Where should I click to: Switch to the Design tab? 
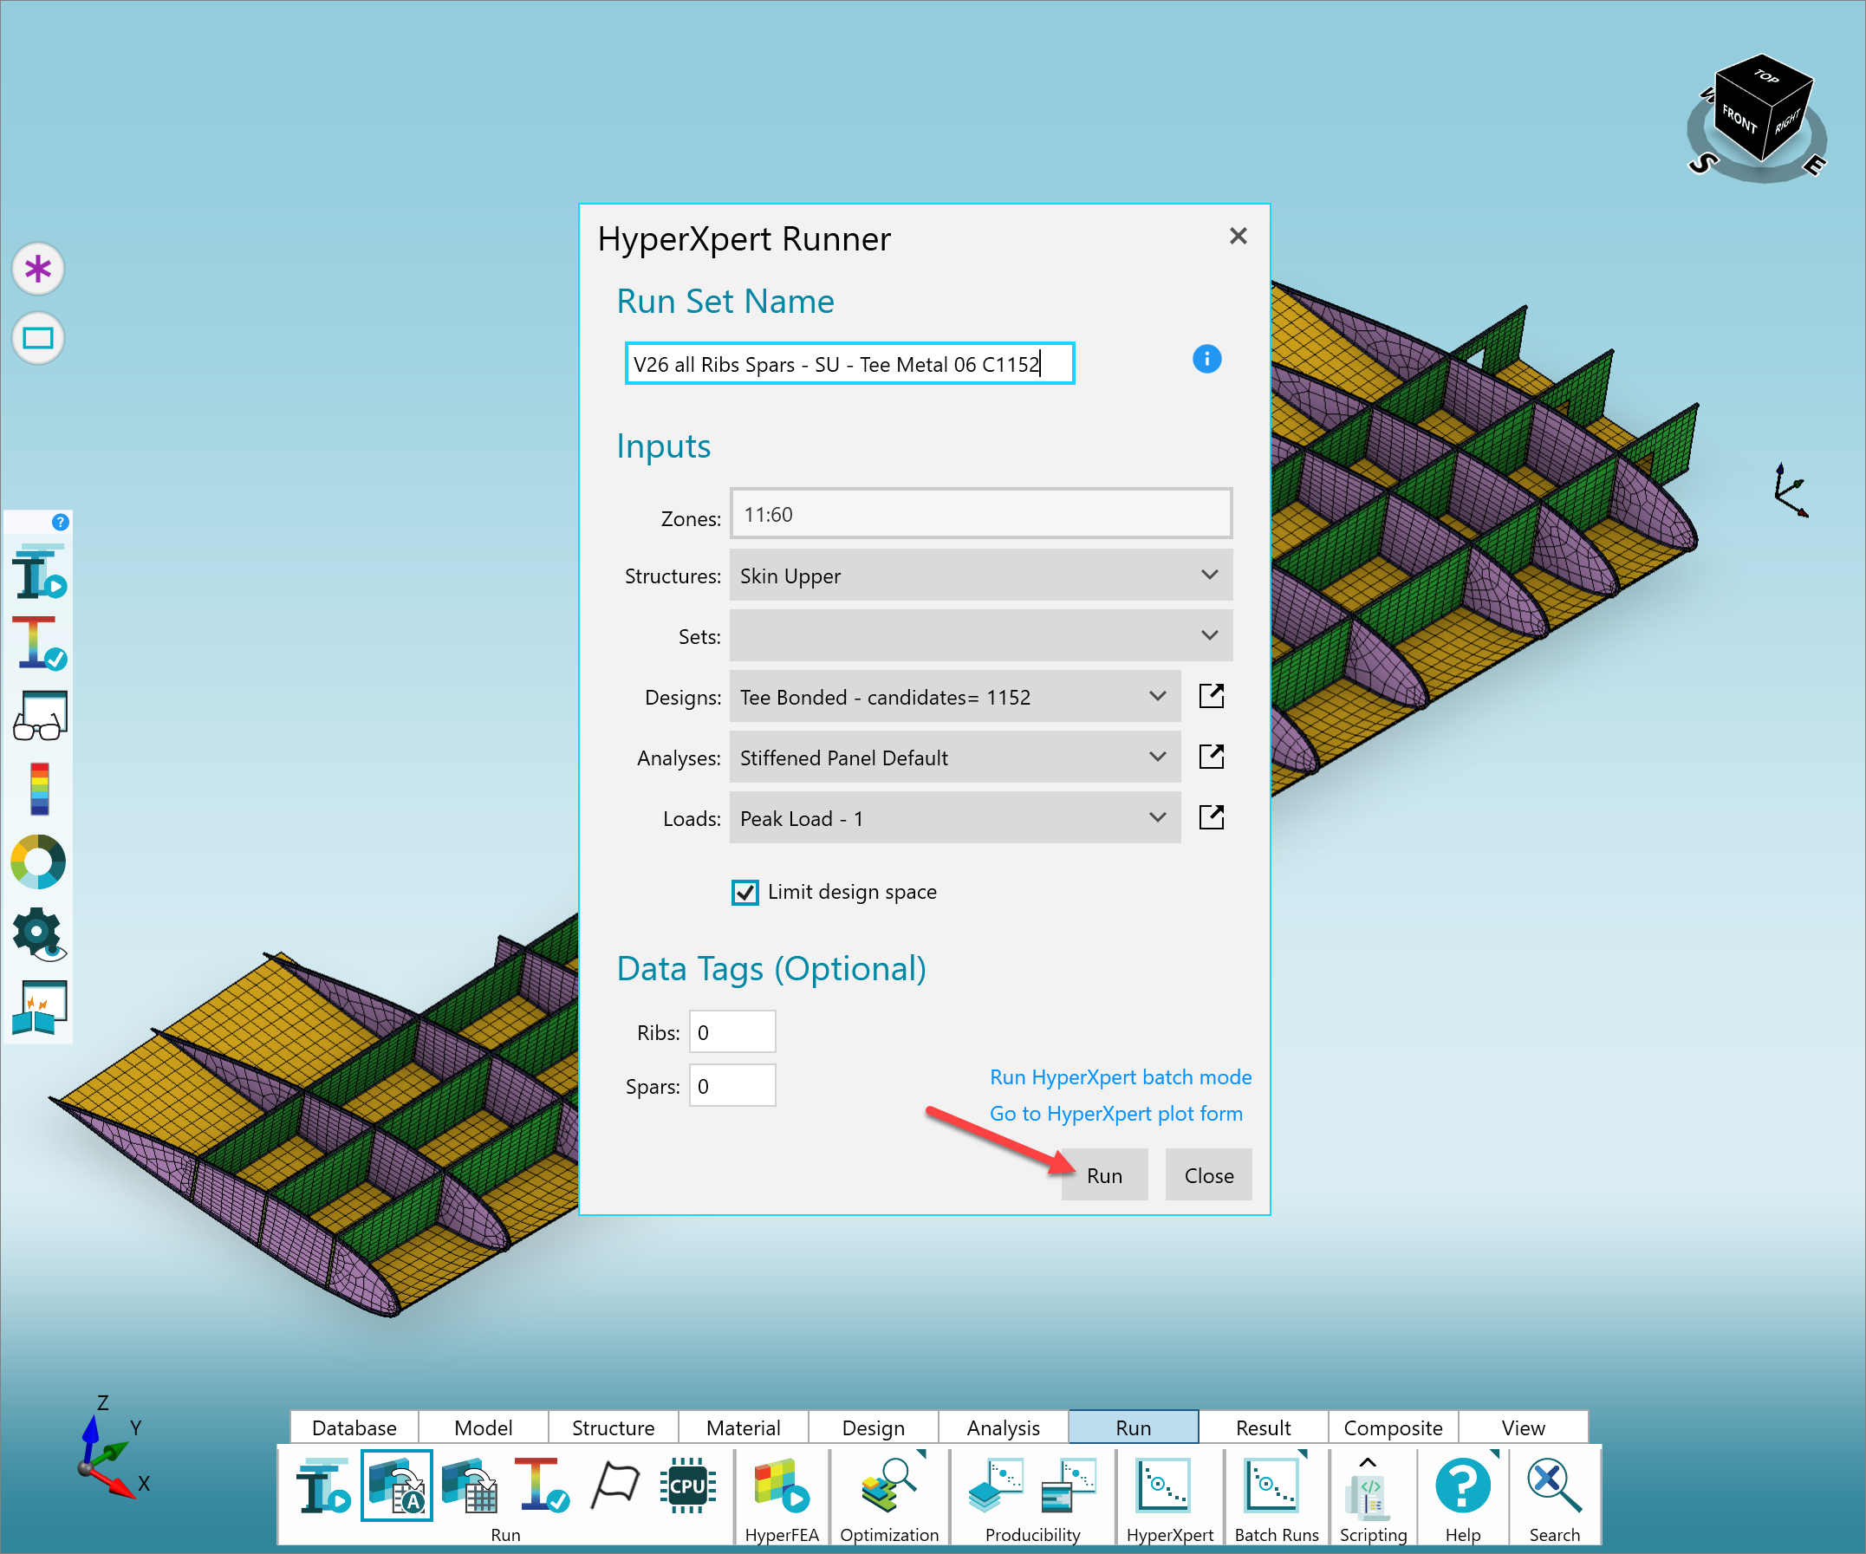[x=874, y=1427]
